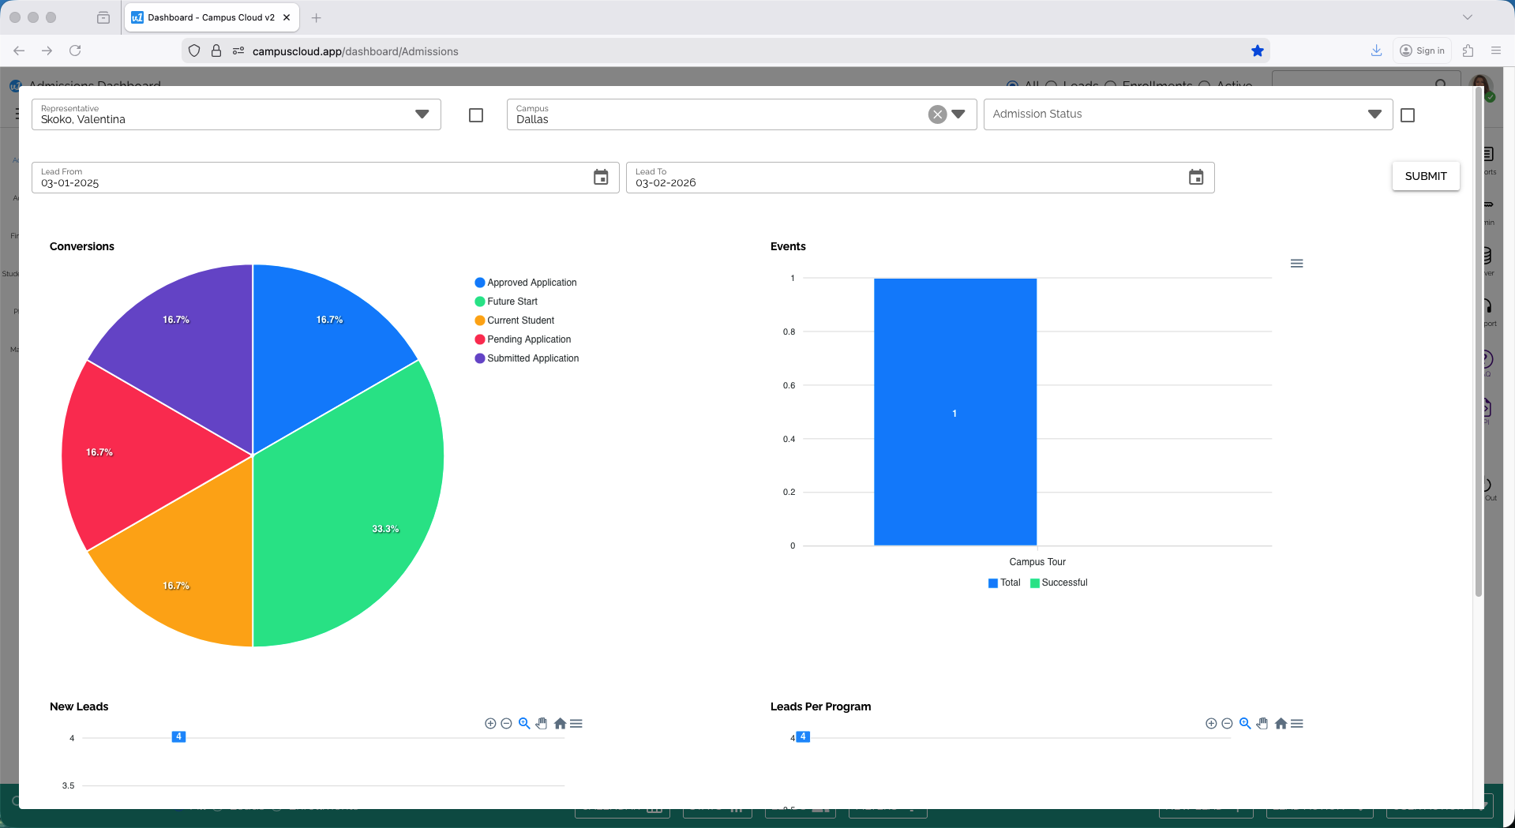Open the Campus dropdown arrow

click(x=958, y=114)
